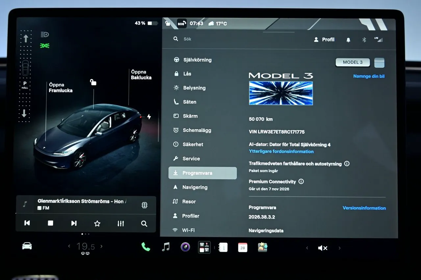Show info for Premium Connectivity
This screenshot has height=280, width=421.
(x=301, y=181)
